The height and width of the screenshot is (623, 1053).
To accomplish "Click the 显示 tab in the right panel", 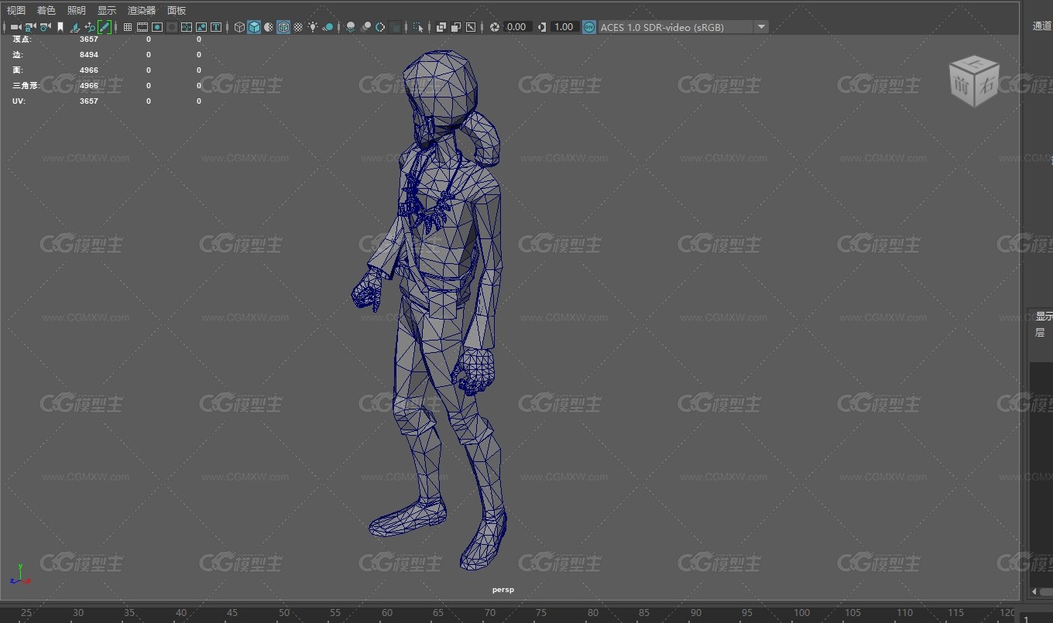I will point(1044,317).
